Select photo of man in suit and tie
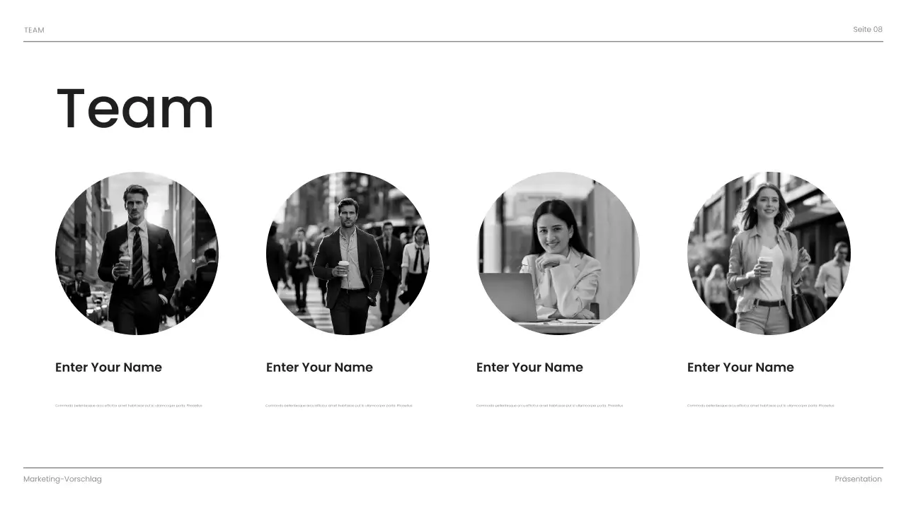The height and width of the screenshot is (509, 906). pos(137,253)
